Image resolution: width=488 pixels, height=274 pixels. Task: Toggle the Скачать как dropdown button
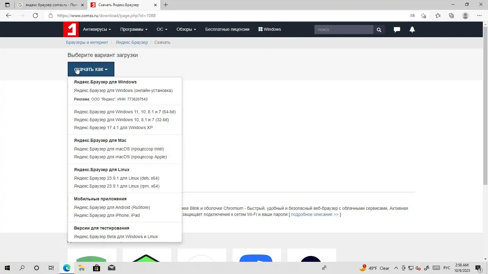91,69
